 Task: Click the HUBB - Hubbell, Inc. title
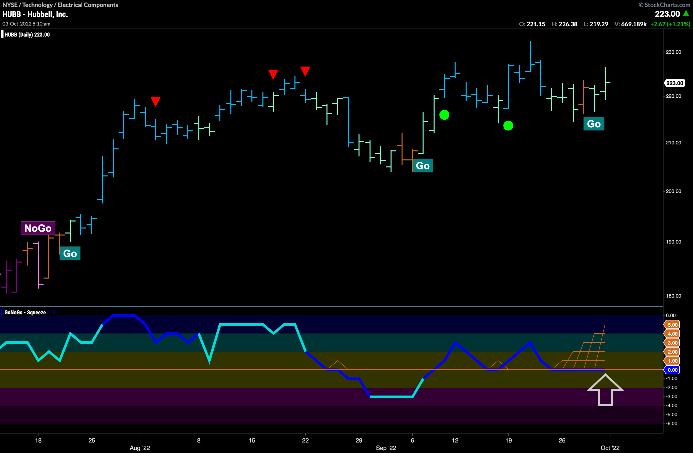pos(35,14)
